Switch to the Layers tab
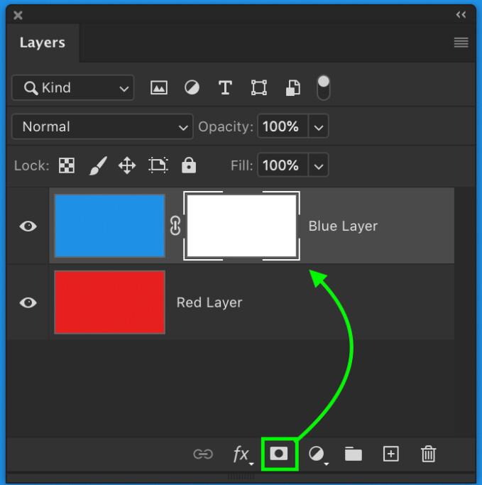482x485 pixels. pyautogui.click(x=43, y=43)
